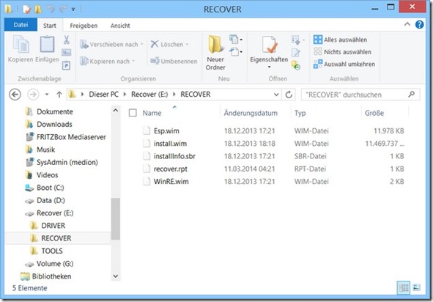The height and width of the screenshot is (302, 433).
Task: Collapse the ribbon with chevron
Action: coord(407,24)
